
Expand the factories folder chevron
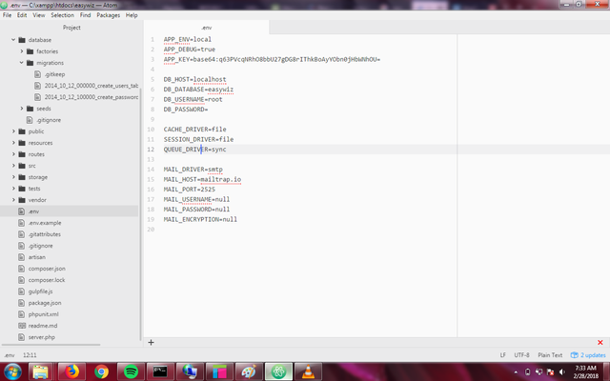22,50
